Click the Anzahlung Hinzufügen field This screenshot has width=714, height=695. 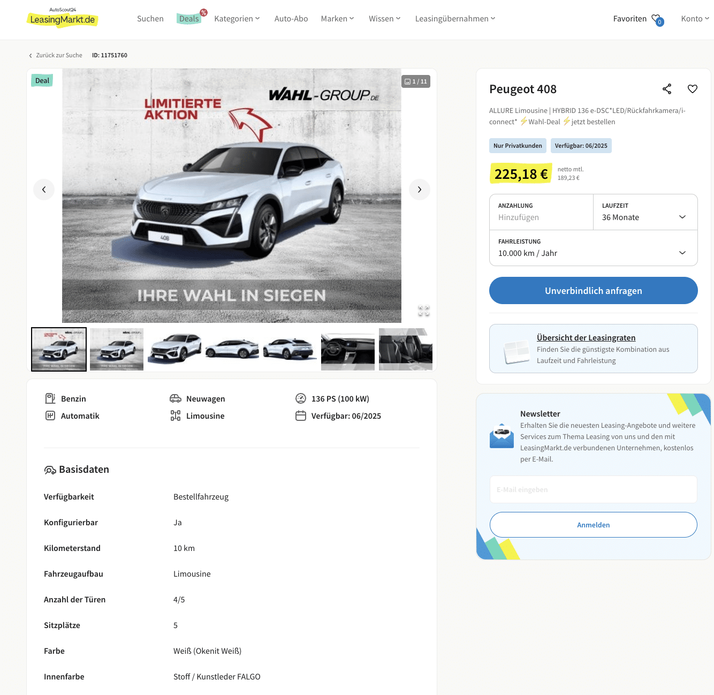[542, 212]
